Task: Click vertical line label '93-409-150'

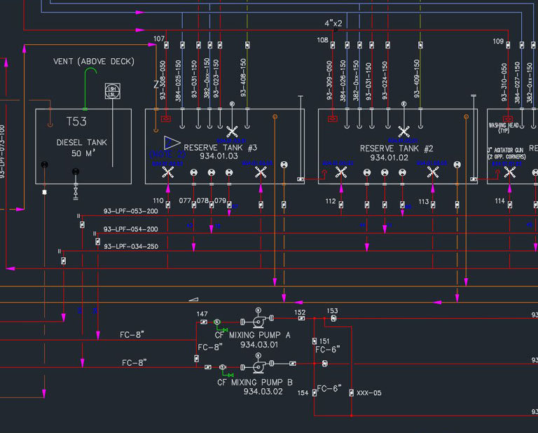Action: click(x=417, y=78)
